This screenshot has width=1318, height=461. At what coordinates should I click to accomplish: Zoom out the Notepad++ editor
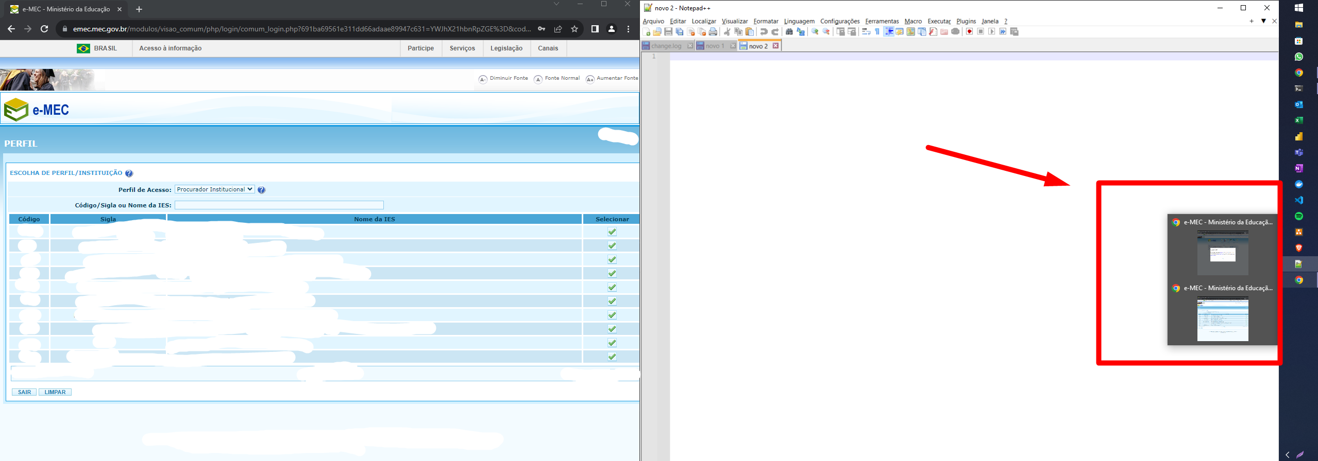(x=826, y=31)
